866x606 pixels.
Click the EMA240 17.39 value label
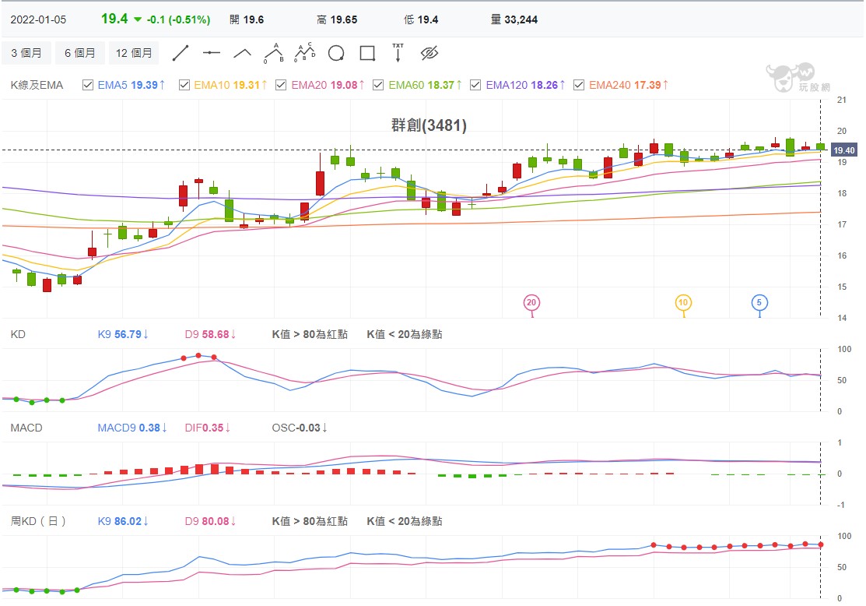tap(629, 85)
